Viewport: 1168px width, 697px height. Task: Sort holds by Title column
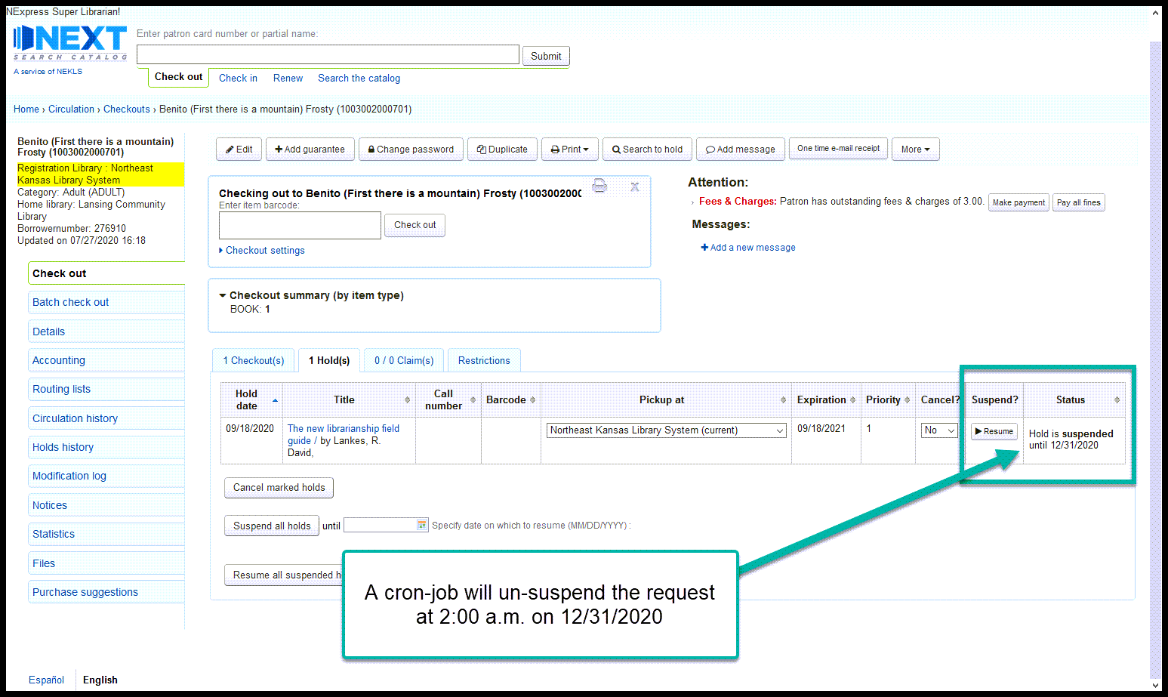tap(349, 399)
